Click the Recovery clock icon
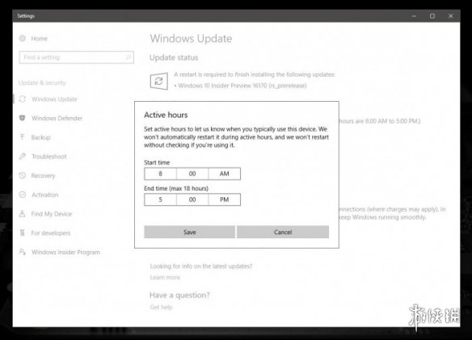 23,175
